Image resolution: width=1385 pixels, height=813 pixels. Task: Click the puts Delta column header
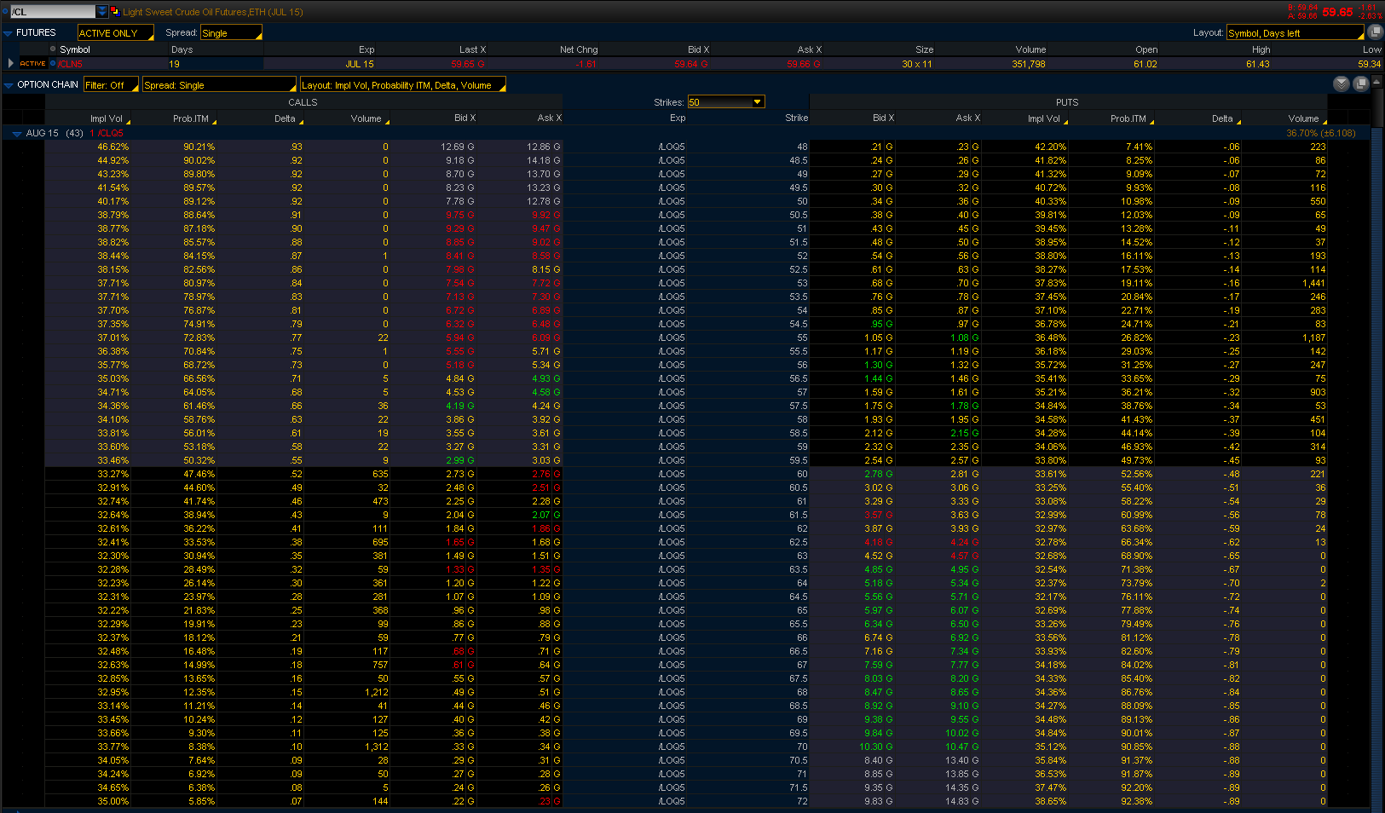point(1222,118)
